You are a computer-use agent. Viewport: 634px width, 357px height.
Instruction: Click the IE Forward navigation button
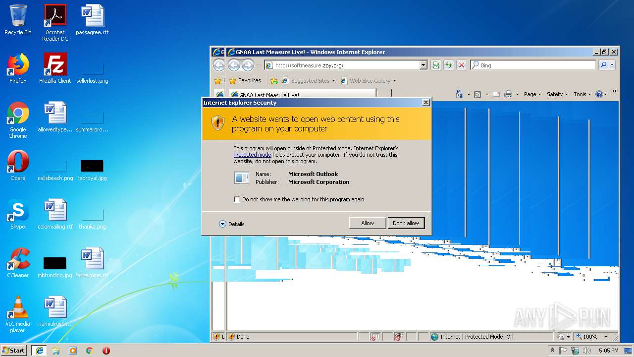point(248,65)
